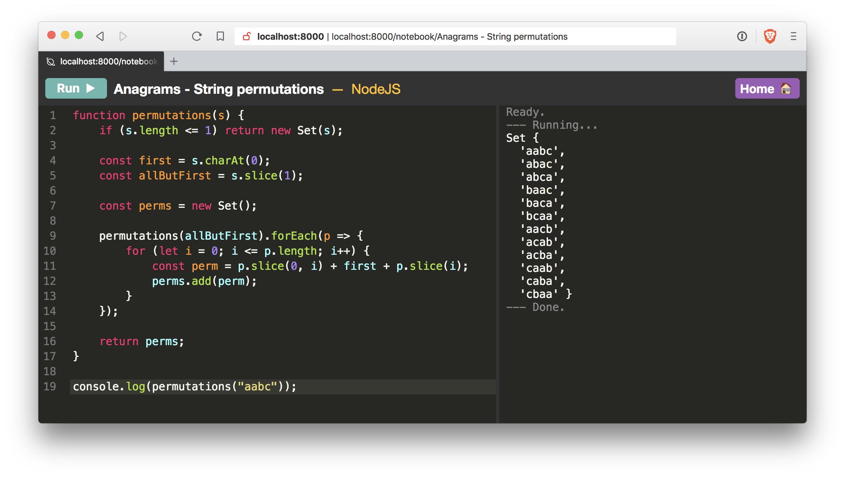Click the globe favicon on the notebook tab
Screen dimensions: 845x478
coord(50,61)
